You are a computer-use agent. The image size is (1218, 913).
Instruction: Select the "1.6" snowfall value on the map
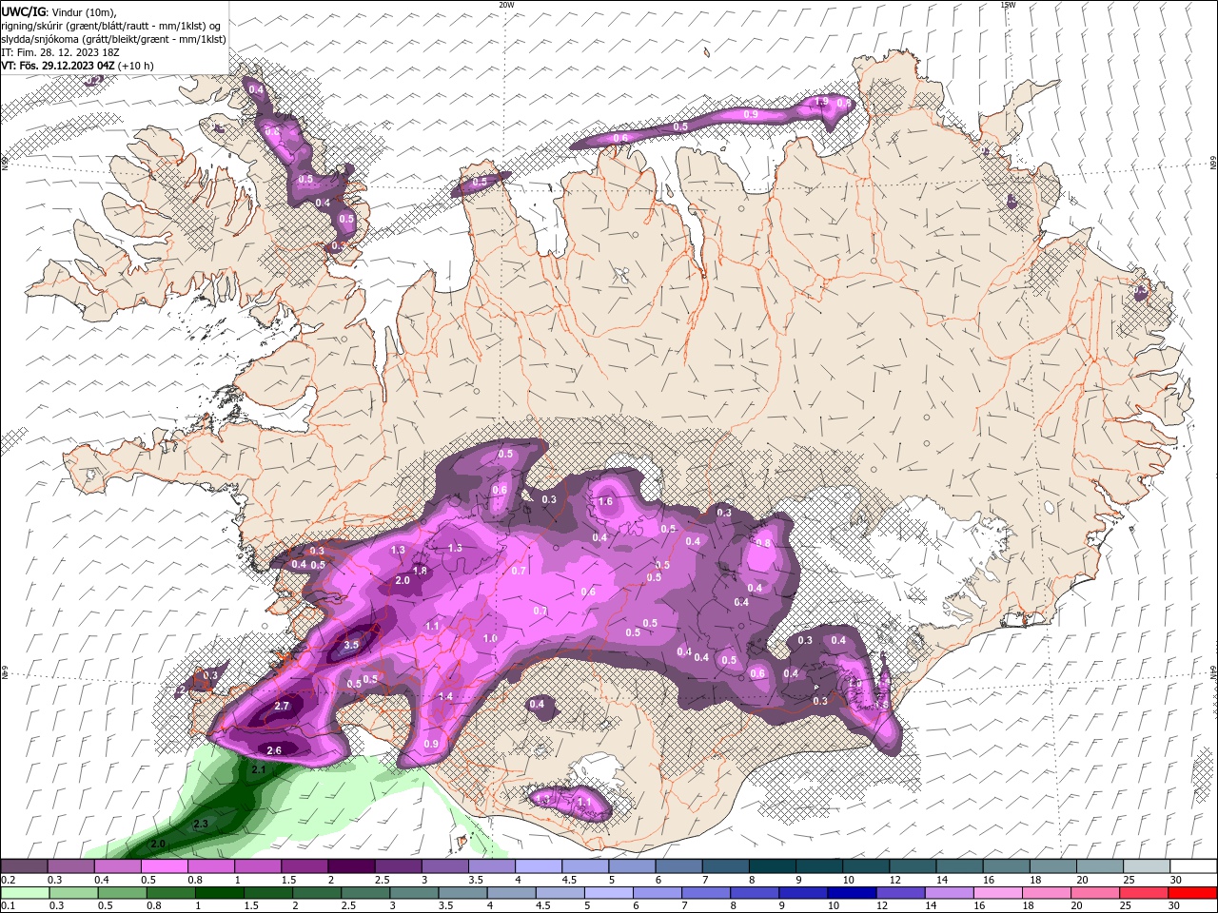coord(605,501)
